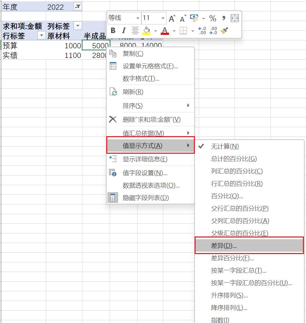The height and width of the screenshot is (323, 306).
Task: Open the 年度 filter button for 2022
Action: (x=78, y=7)
